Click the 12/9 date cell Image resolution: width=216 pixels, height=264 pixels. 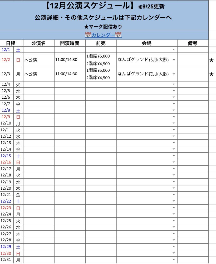pyautogui.click(x=6, y=117)
